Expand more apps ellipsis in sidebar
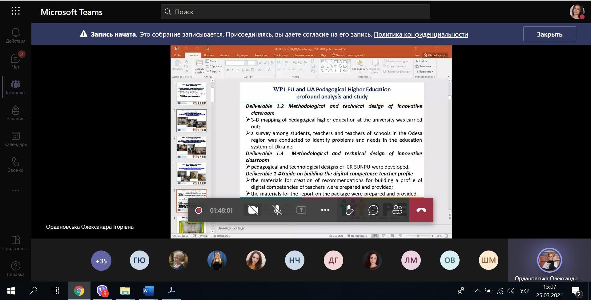 coord(15,191)
